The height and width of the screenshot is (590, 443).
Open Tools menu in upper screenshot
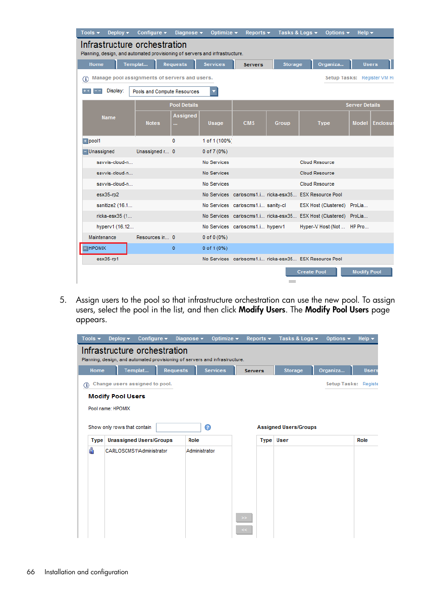(x=90, y=32)
